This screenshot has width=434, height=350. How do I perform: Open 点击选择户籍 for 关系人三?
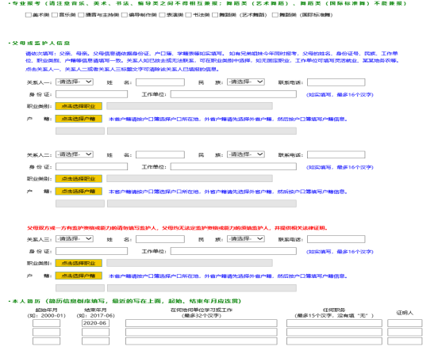pyautogui.click(x=79, y=276)
